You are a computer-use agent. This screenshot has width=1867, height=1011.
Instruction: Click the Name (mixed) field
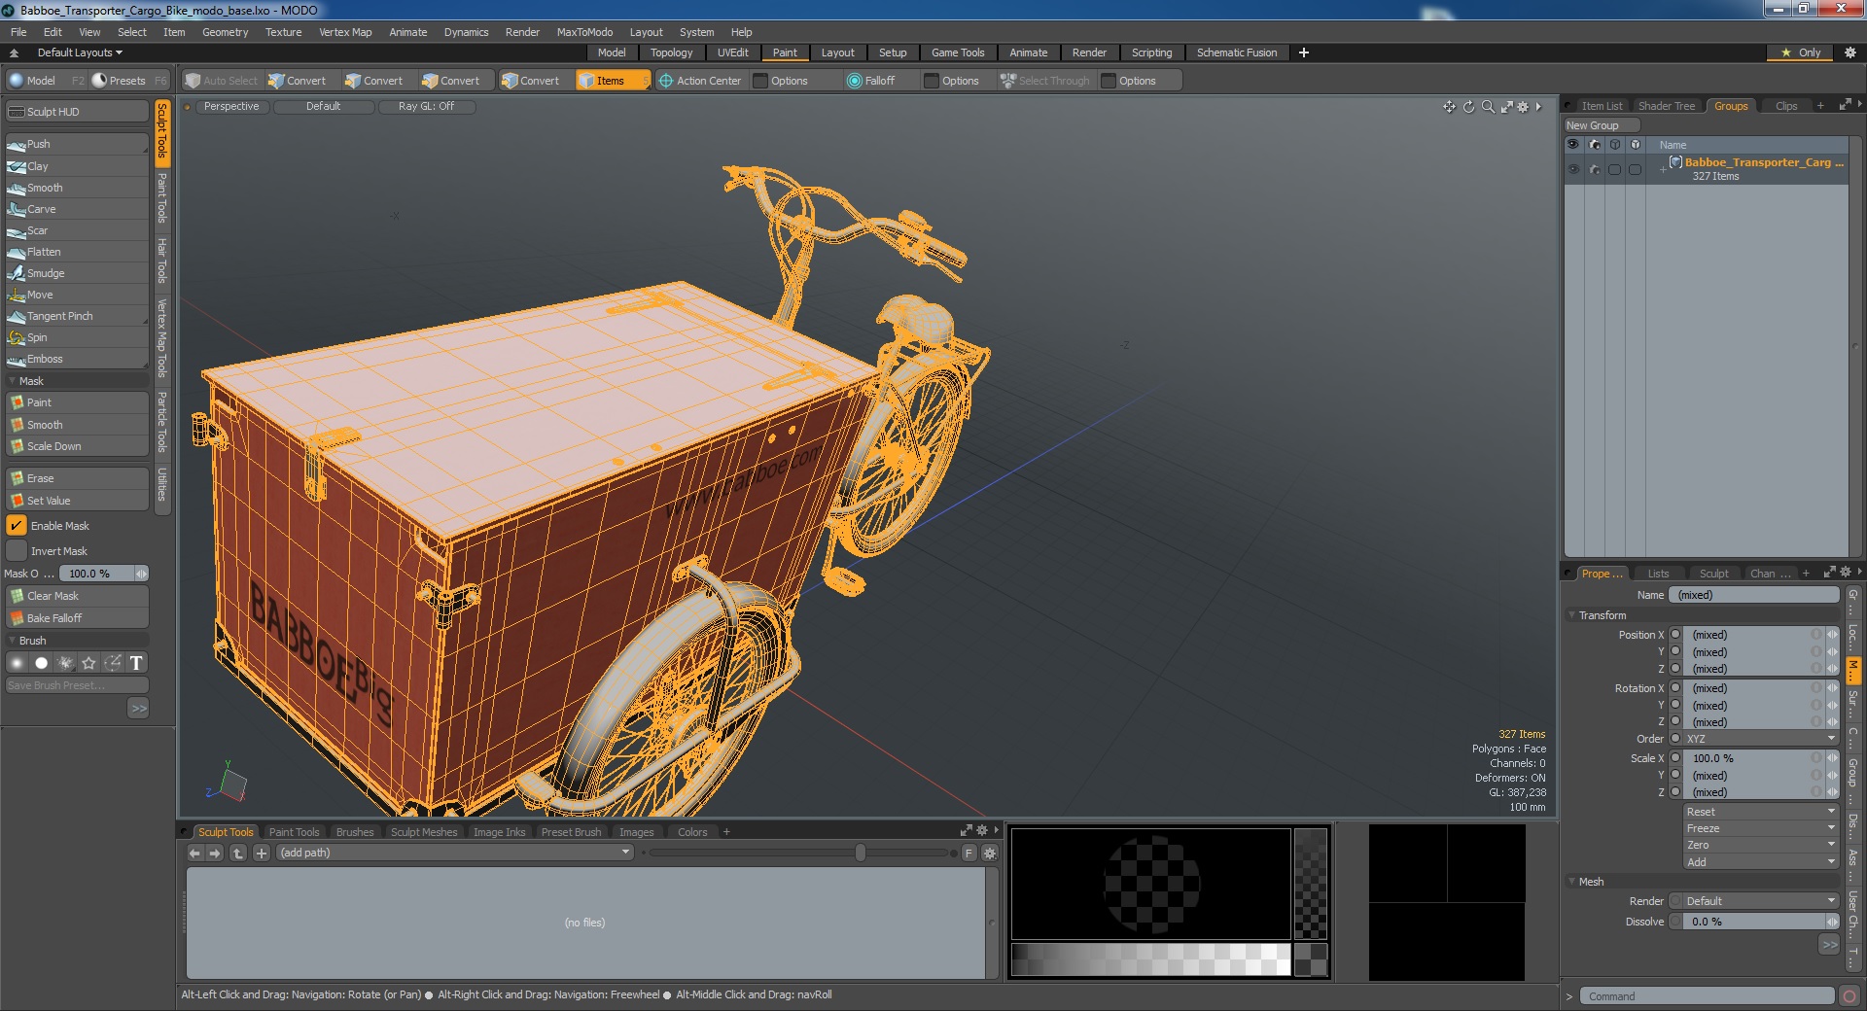pos(1753,595)
